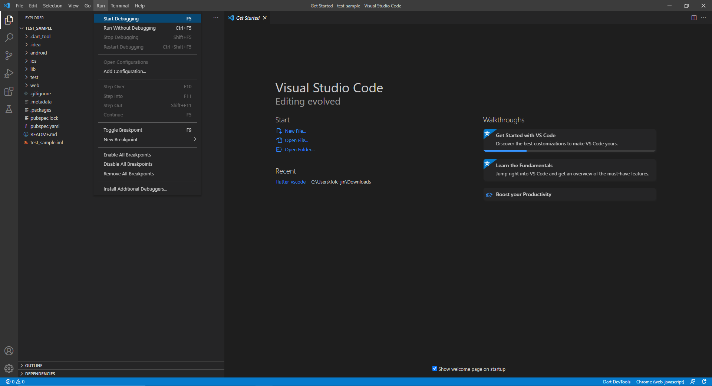Open the Help menu
The height and width of the screenshot is (386, 712).
pyautogui.click(x=139, y=6)
